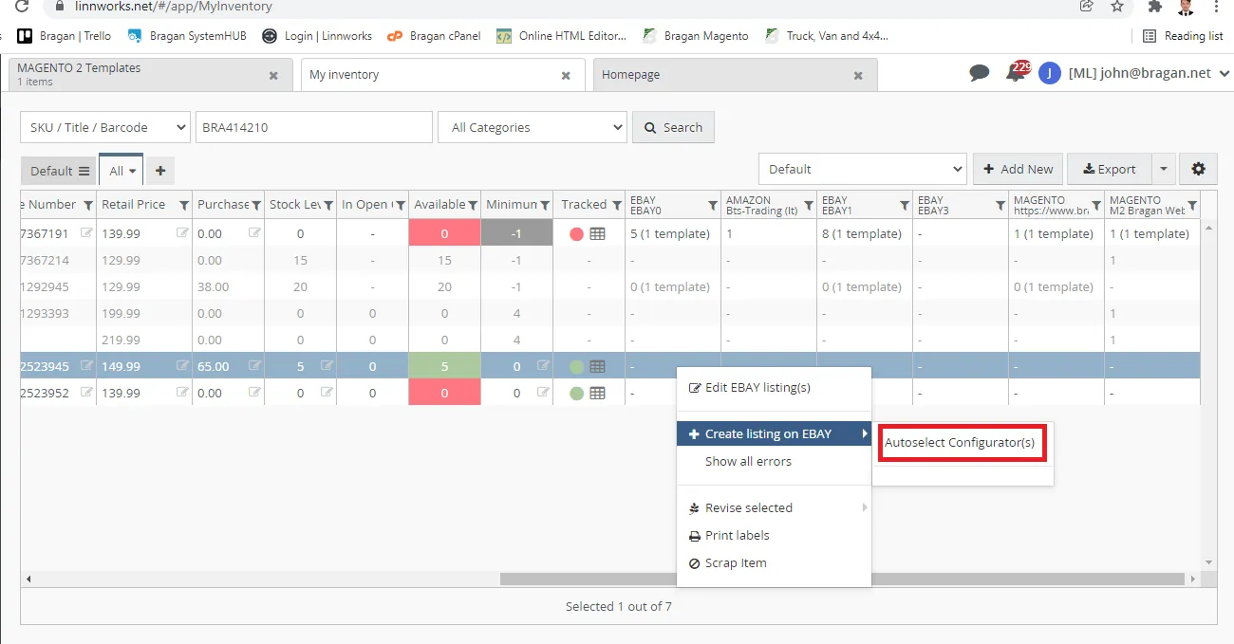
Task: Click the Export button
Action: tap(1110, 169)
